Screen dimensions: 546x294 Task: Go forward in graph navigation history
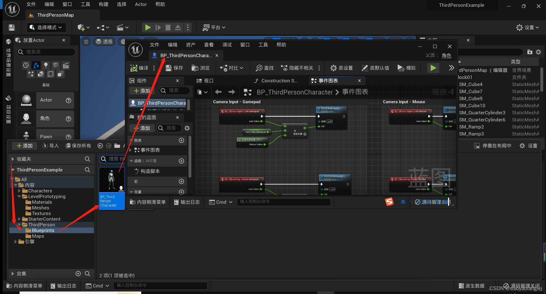click(232, 92)
